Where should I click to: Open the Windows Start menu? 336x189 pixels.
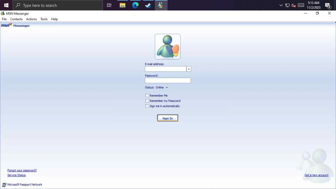click(6, 5)
